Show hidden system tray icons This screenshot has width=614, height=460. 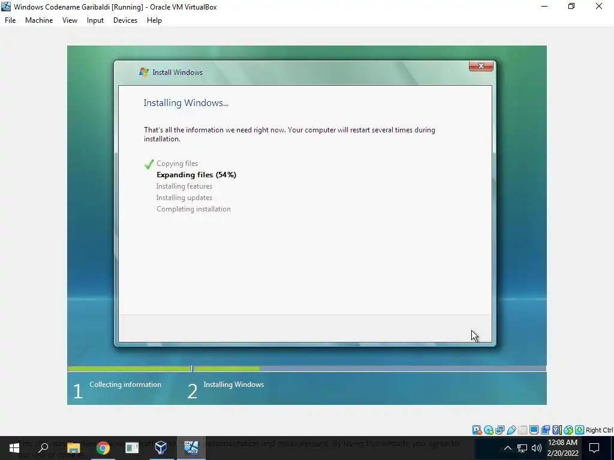[507, 448]
